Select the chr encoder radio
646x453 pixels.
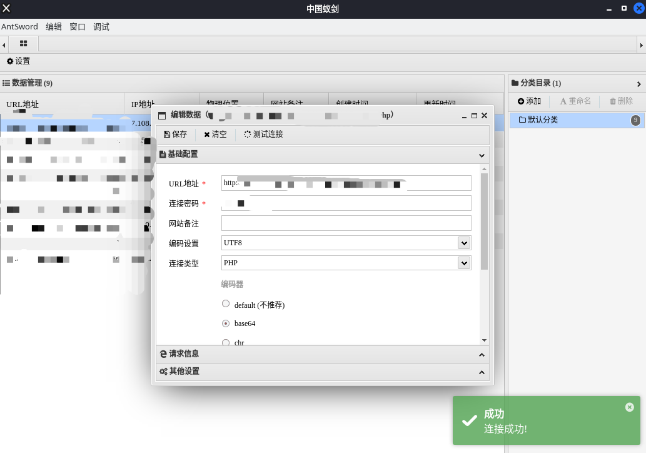point(226,342)
